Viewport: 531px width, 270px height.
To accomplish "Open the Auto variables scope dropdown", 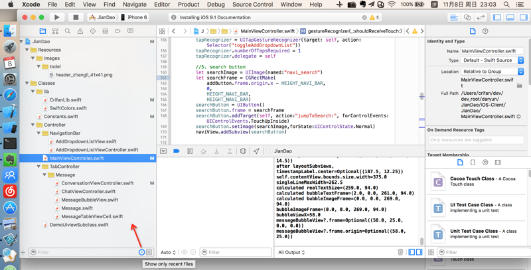I will [169, 252].
